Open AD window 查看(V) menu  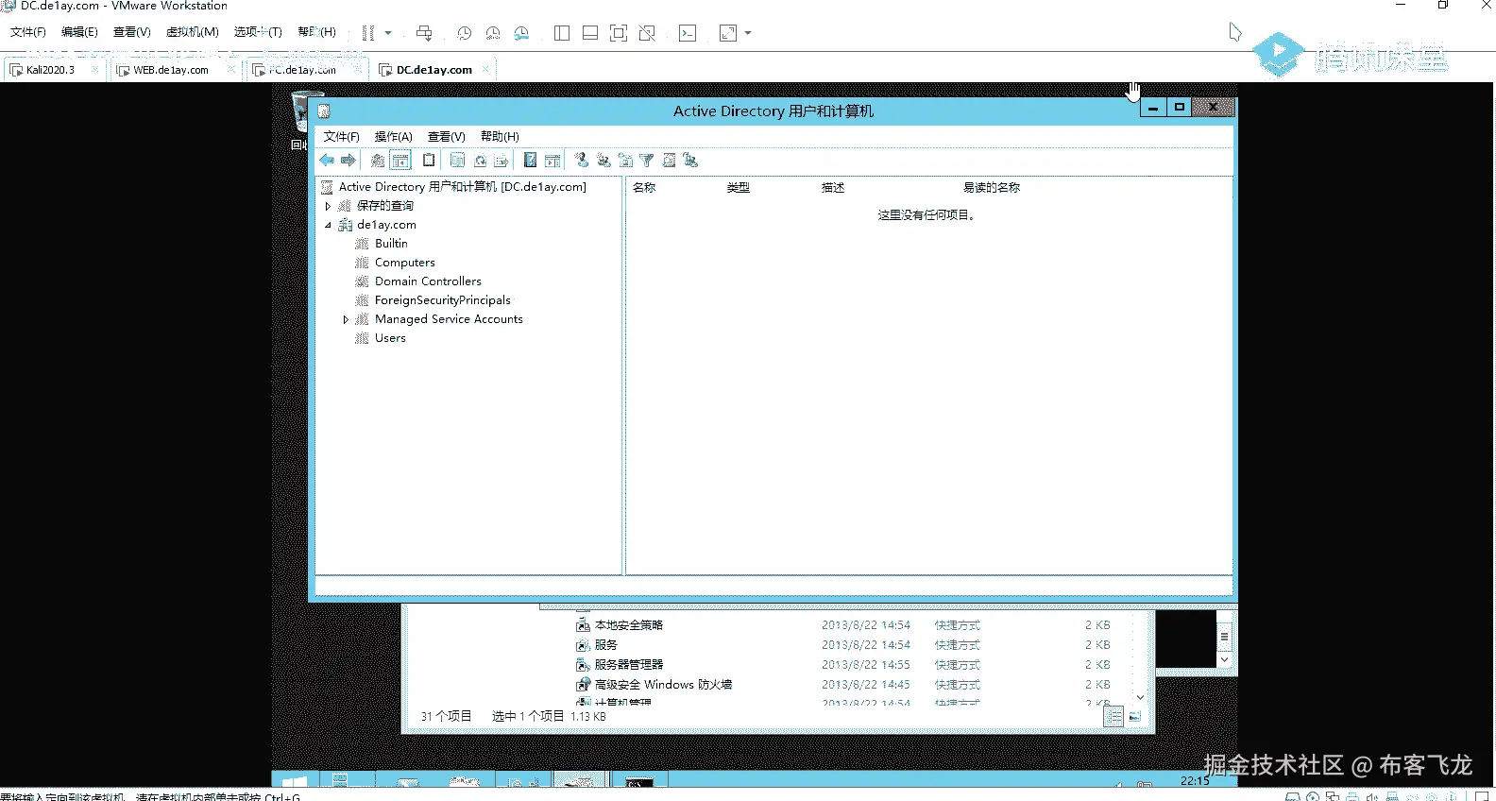446,137
